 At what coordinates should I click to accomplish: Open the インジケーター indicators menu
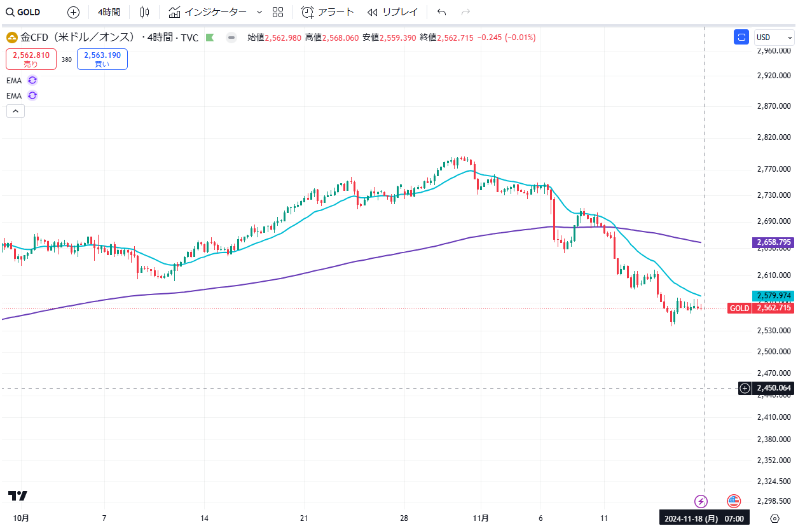[208, 12]
